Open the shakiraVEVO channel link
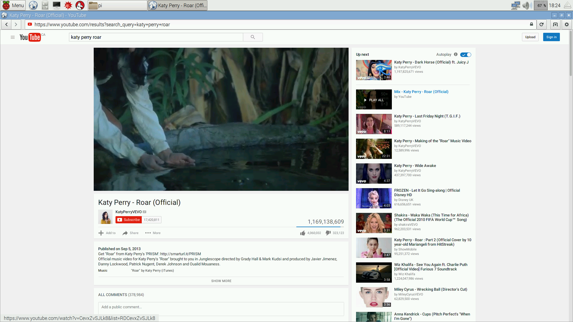 click(x=408, y=225)
